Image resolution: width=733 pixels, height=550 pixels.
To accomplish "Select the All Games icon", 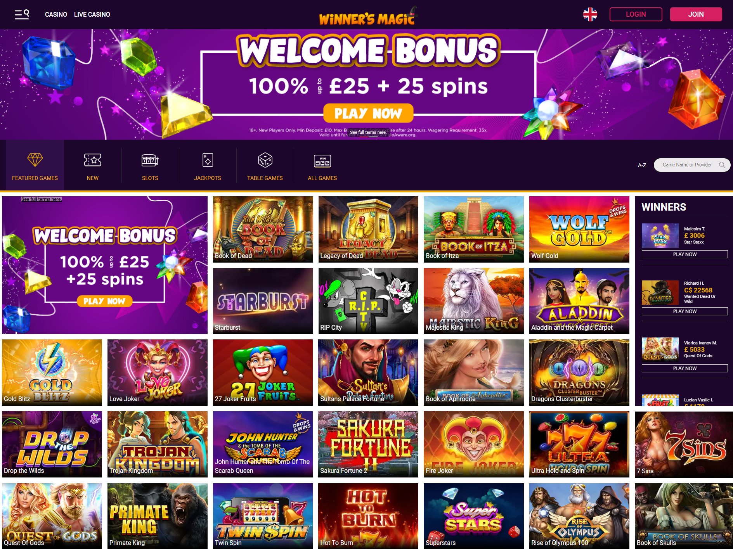I will [322, 161].
